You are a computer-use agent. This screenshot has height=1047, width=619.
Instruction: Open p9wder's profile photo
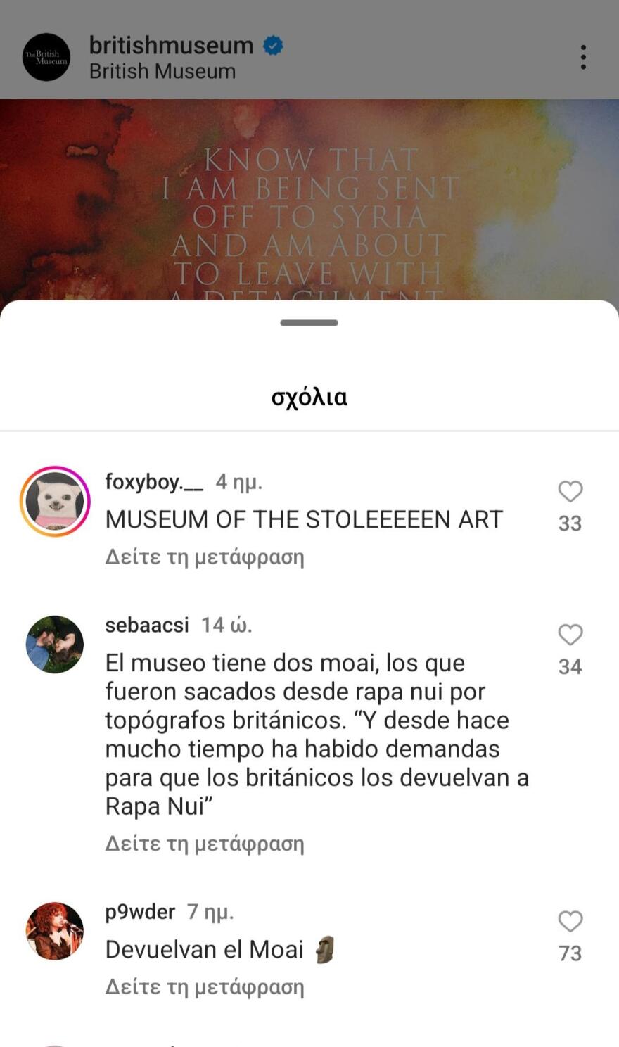[x=55, y=931]
